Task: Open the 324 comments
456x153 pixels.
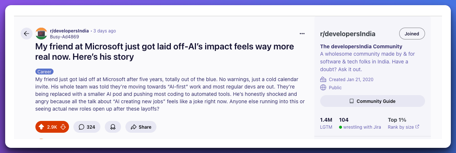Action: tap(87, 127)
